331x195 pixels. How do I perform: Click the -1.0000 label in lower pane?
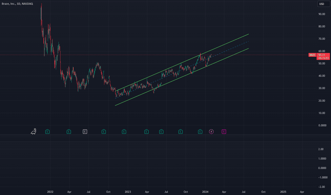322,178
